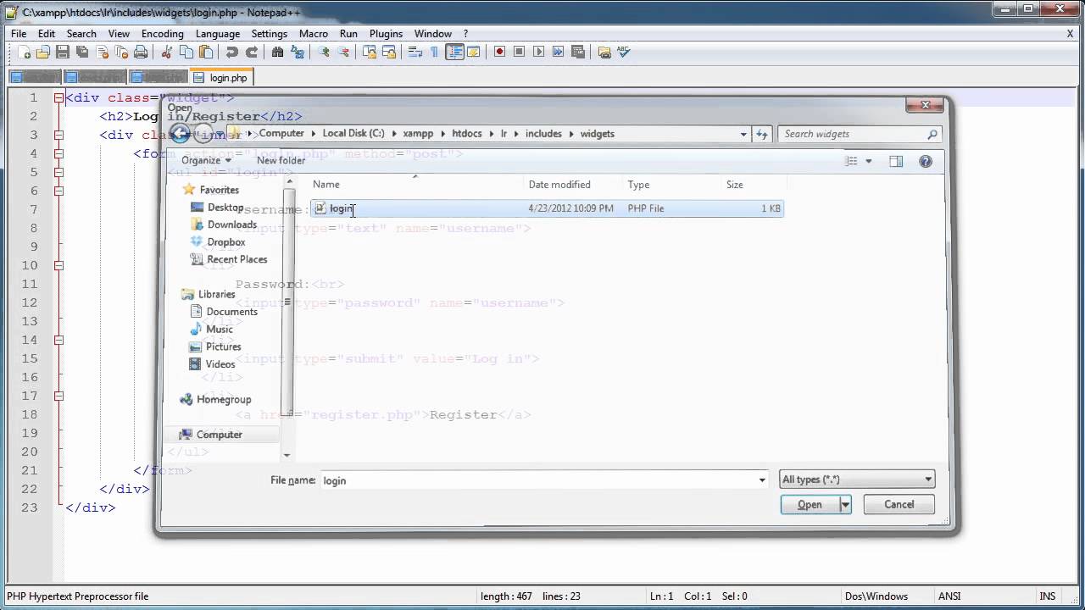Image resolution: width=1085 pixels, height=610 pixels.
Task: Toggle the Show indent guide icon
Action: [455, 52]
